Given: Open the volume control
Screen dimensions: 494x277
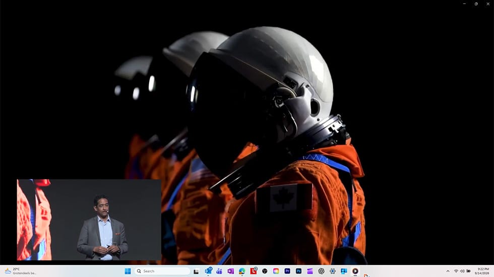Looking at the screenshot, I should click(462, 271).
